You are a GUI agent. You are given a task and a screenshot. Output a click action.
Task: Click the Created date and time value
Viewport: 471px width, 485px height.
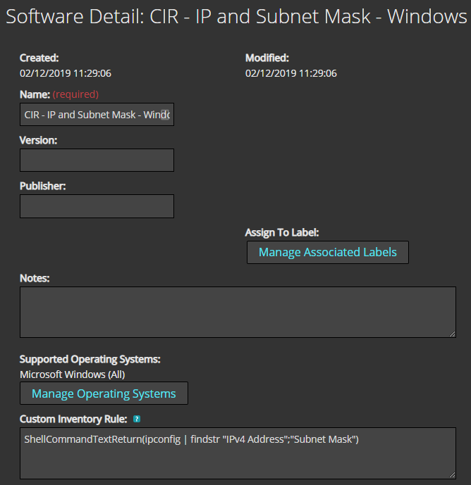(x=66, y=73)
